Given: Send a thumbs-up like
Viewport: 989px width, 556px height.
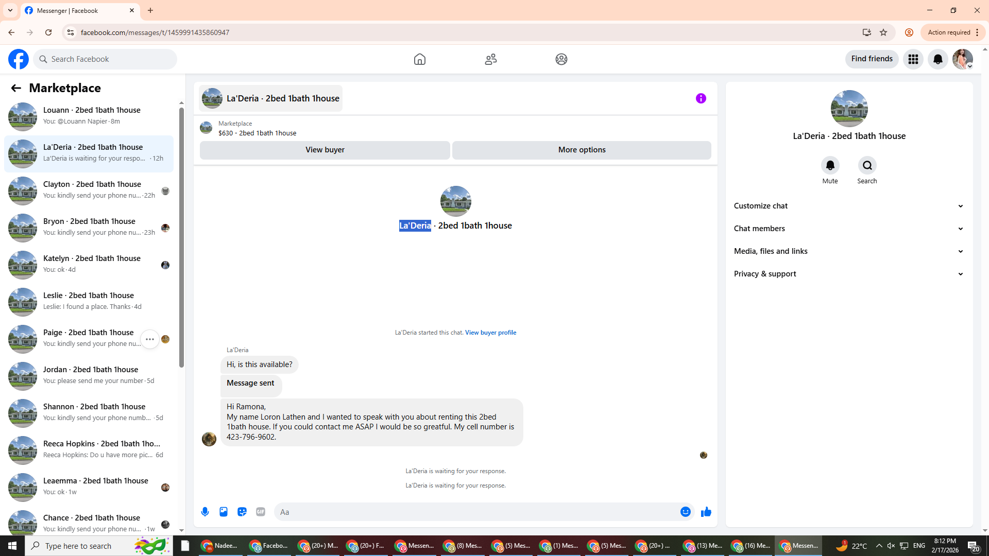Looking at the screenshot, I should pyautogui.click(x=706, y=512).
